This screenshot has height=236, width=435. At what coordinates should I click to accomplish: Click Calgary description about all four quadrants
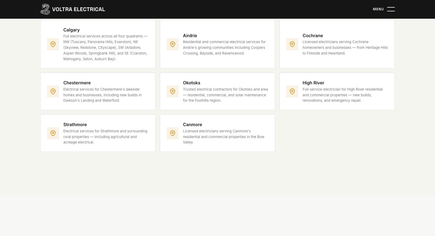[x=105, y=47]
